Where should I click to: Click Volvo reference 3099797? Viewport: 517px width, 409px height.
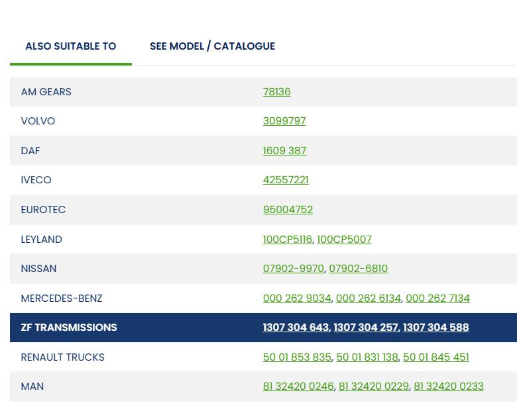click(284, 121)
